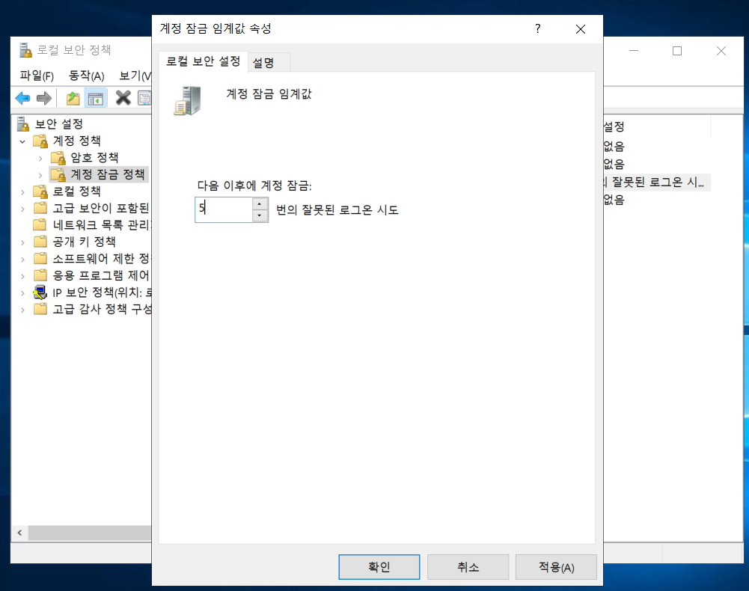Decrease lockout threshold with down spinner
Screen dimensions: 749x591
[x=260, y=215]
